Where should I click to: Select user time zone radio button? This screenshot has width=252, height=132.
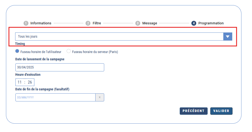pos(17,51)
